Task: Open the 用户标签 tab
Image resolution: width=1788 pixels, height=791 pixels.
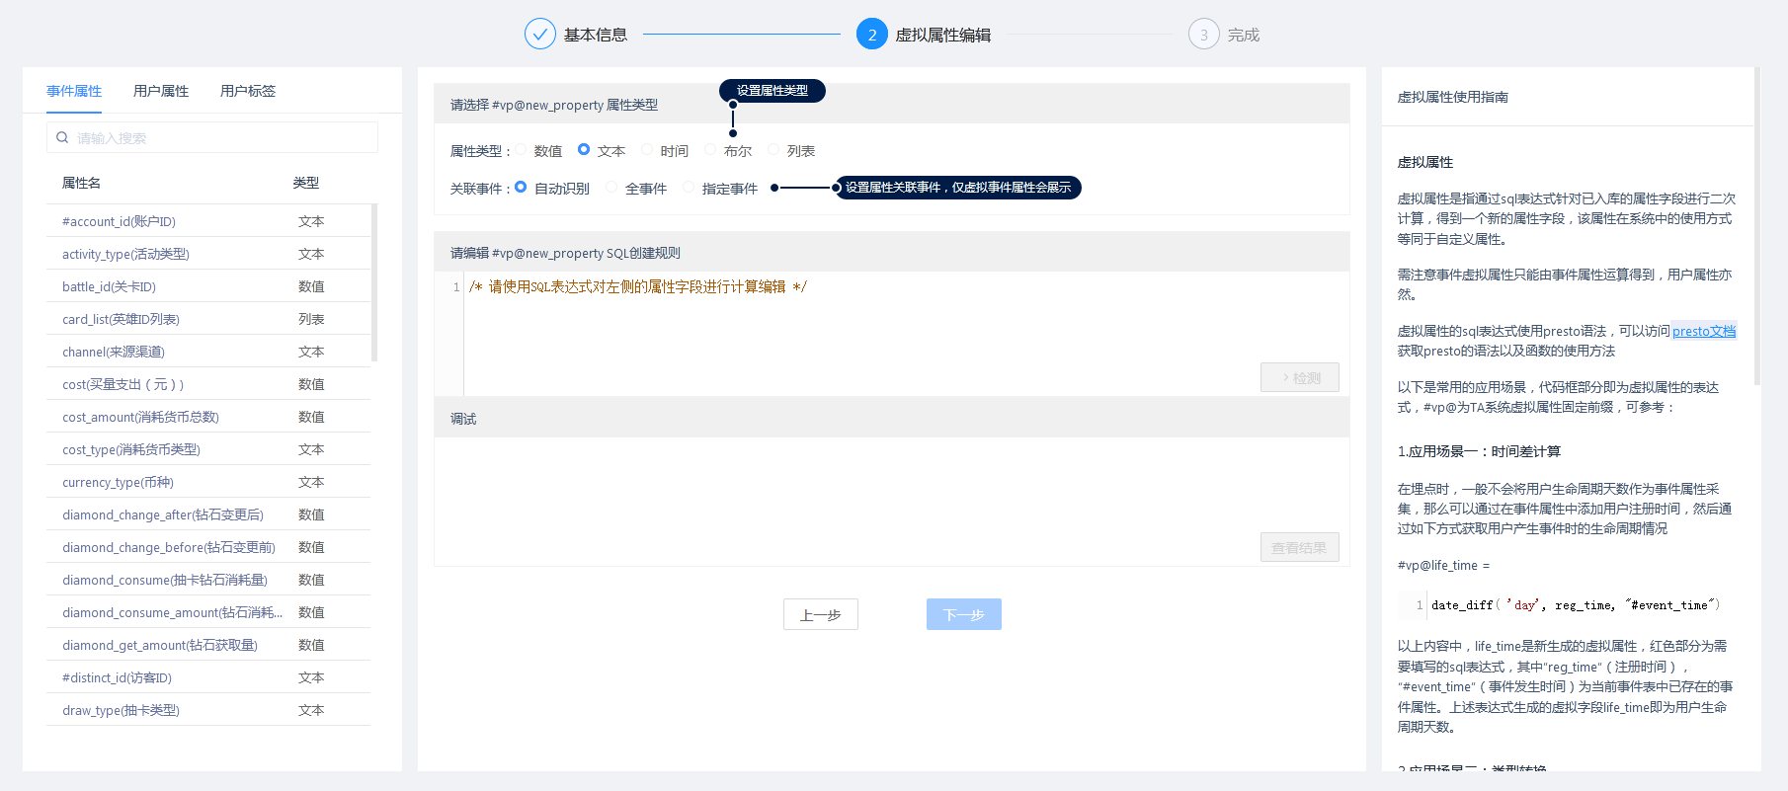Action: 248,91
